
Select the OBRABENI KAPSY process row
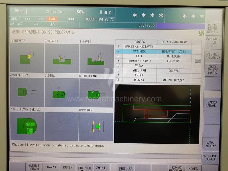[139, 61]
